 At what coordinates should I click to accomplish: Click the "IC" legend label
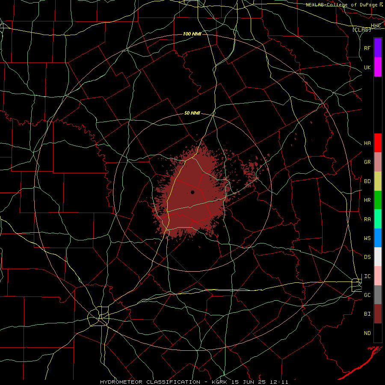[367, 276]
